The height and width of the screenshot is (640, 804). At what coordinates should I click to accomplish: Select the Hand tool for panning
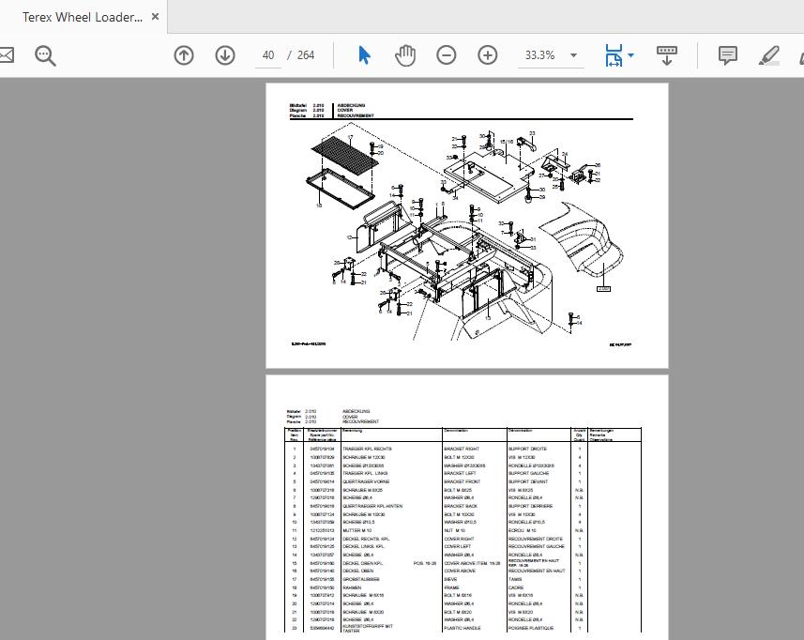[404, 55]
